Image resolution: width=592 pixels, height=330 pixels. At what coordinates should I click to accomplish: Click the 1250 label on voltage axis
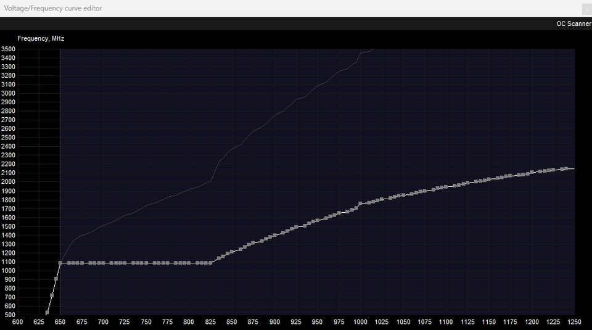point(574,322)
